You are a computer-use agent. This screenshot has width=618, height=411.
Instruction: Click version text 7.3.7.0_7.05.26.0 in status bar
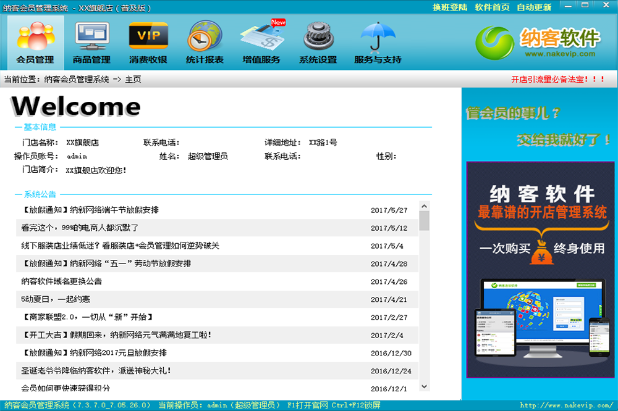click(x=112, y=405)
